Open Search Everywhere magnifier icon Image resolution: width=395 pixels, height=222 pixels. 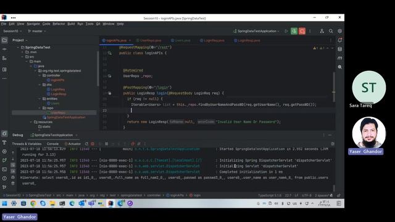pyautogui.click(x=331, y=31)
